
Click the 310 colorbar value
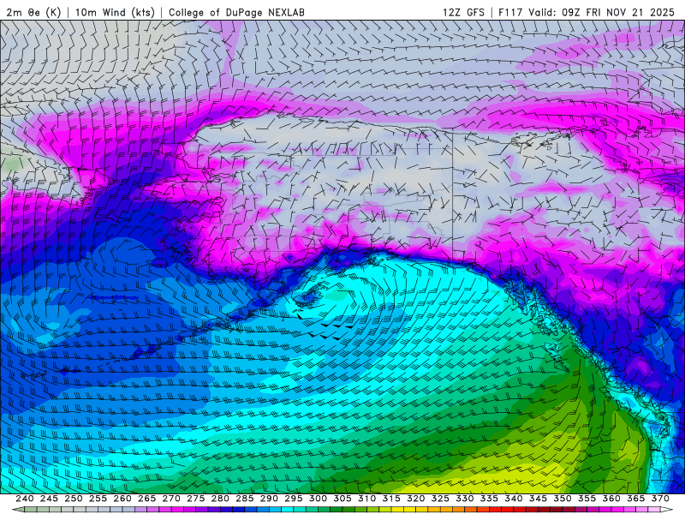367,499
